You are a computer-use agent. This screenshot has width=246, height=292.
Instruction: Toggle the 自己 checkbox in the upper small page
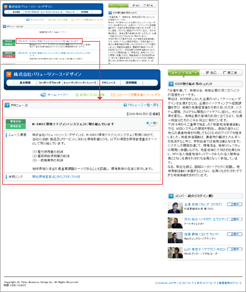click(x=133, y=5)
